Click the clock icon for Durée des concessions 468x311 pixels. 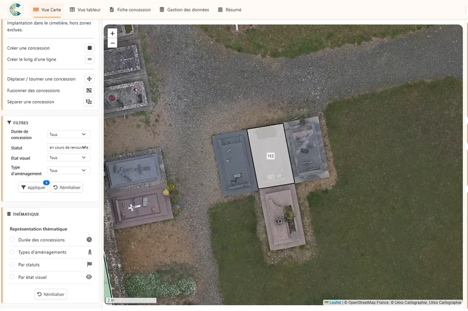[89, 240]
